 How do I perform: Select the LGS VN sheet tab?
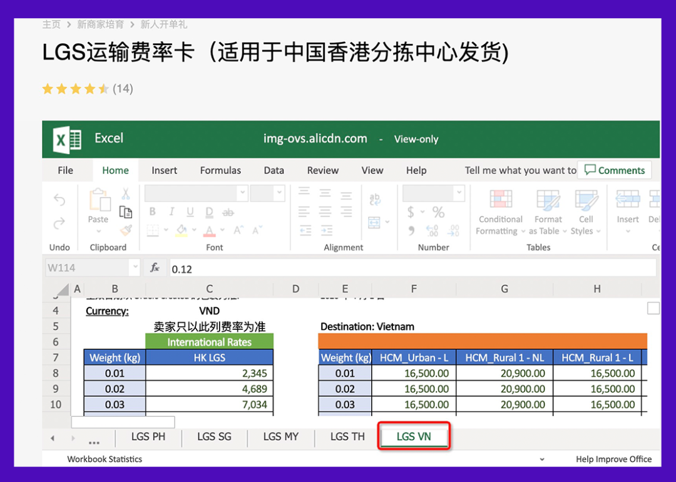[414, 437]
